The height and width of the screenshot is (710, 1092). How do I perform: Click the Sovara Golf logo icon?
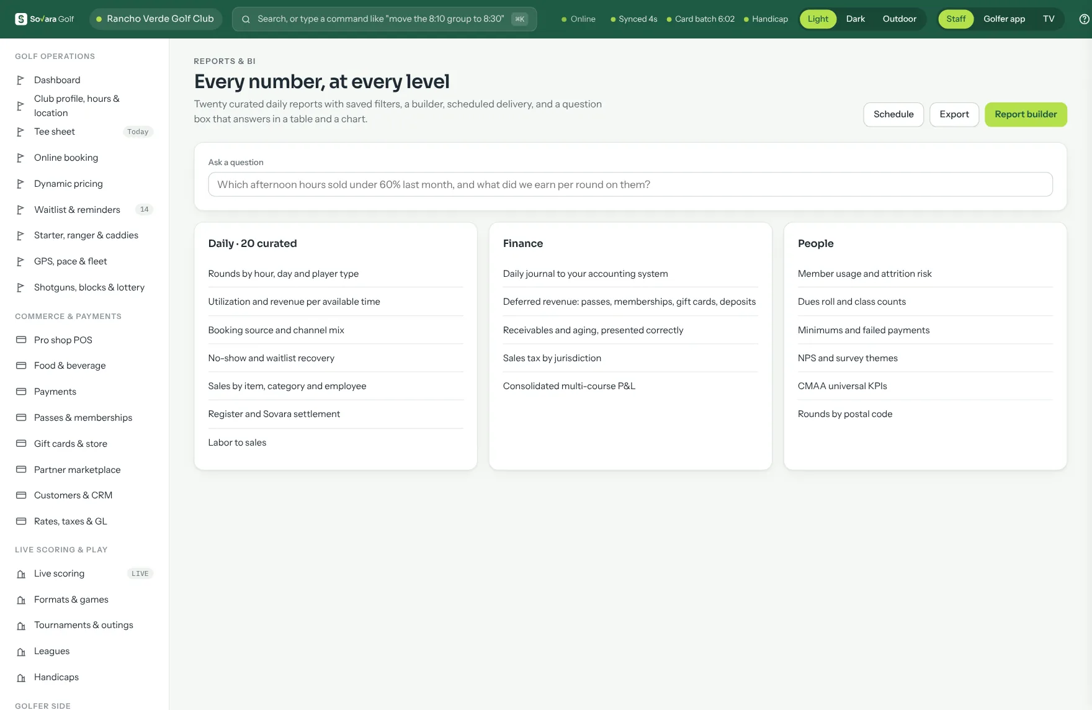[x=20, y=19]
